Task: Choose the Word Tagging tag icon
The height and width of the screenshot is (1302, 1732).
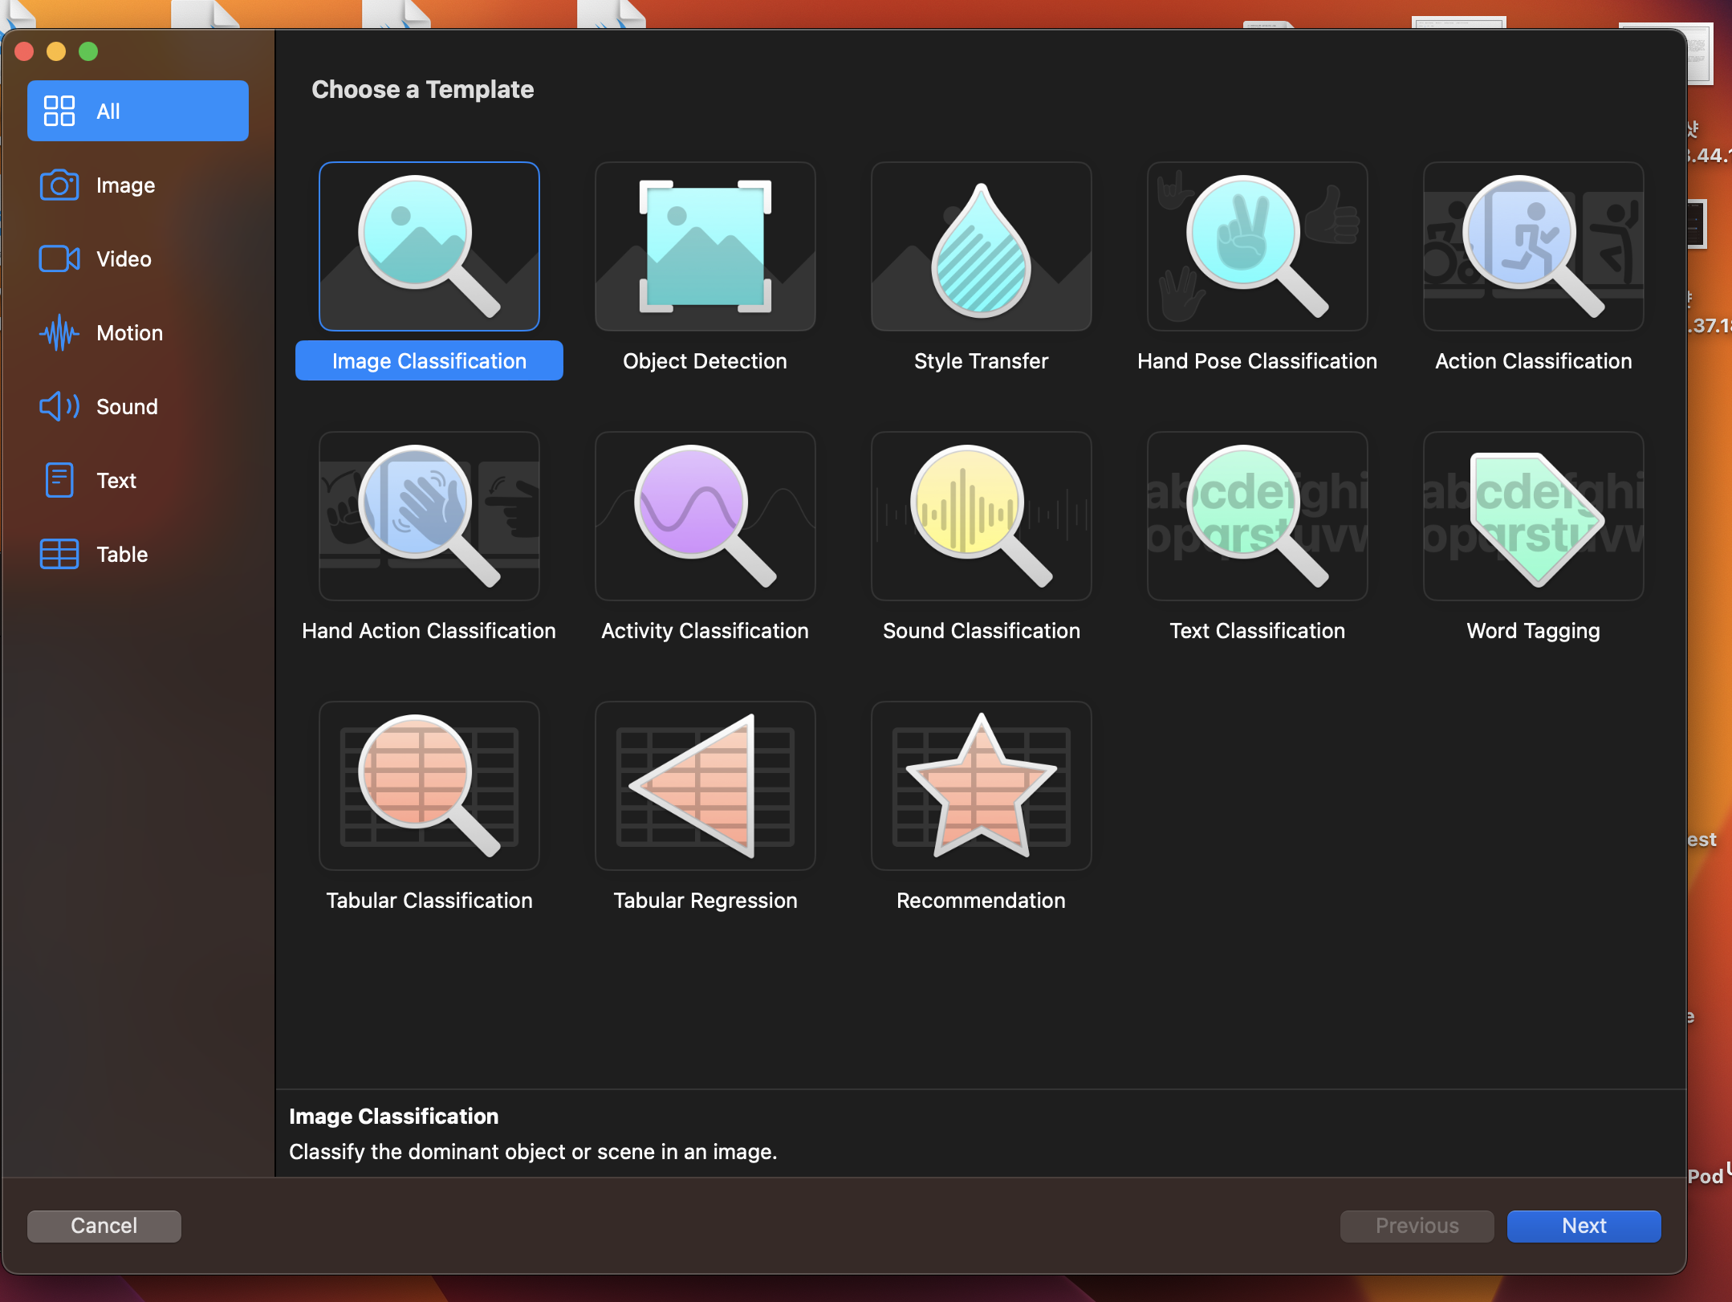Action: (1533, 516)
